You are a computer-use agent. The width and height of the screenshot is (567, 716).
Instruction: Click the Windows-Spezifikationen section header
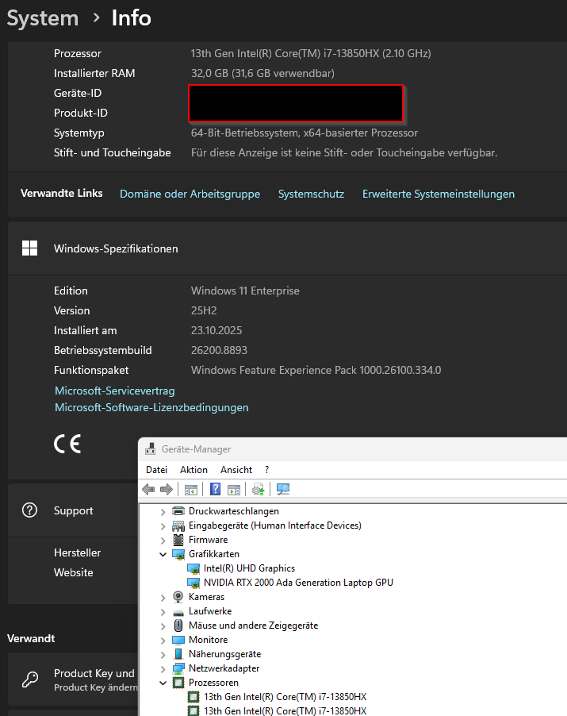pos(287,248)
